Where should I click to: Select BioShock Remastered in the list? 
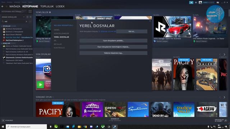[x=14, y=29]
